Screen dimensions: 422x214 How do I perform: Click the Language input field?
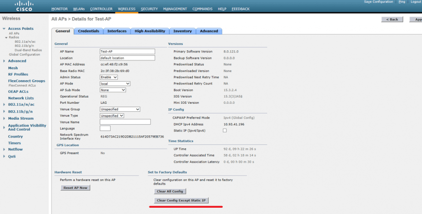(105, 128)
